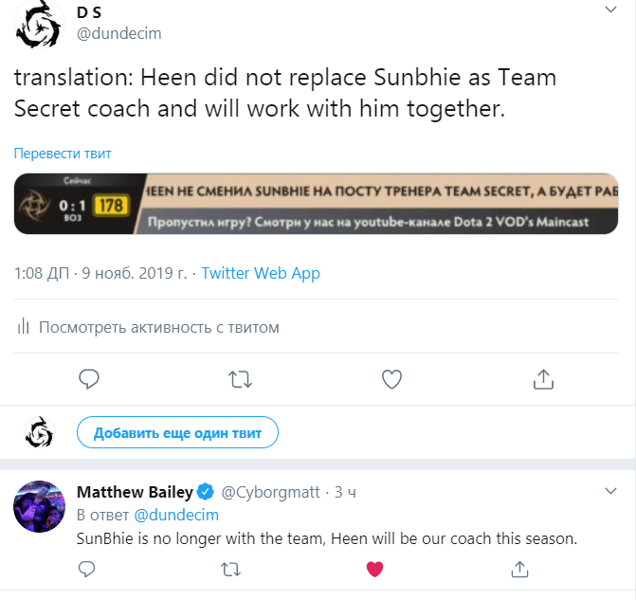The image size is (636, 600).
Task: Open the @Cyborgmatt profile handle
Action: tap(271, 492)
